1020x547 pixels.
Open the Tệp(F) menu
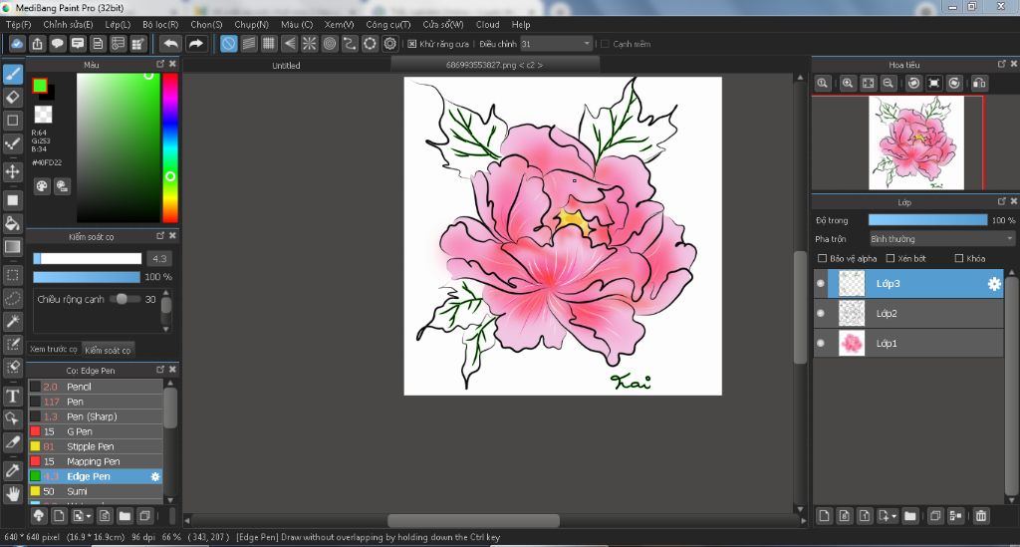(18, 24)
